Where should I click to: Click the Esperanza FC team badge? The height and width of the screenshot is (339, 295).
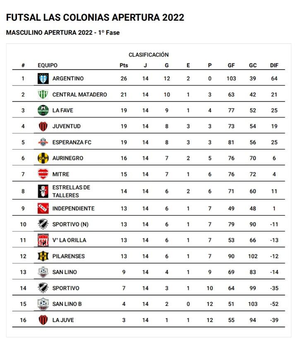43,142
